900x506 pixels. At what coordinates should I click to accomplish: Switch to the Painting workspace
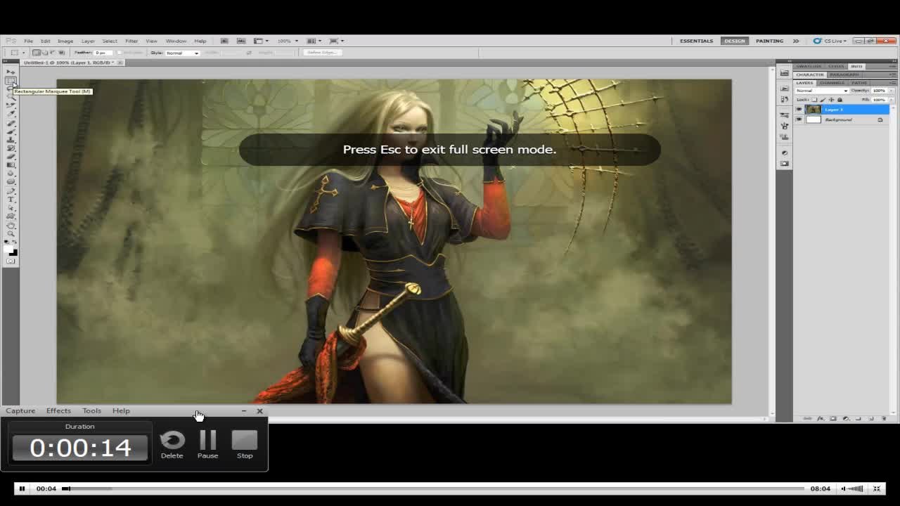pyautogui.click(x=769, y=41)
